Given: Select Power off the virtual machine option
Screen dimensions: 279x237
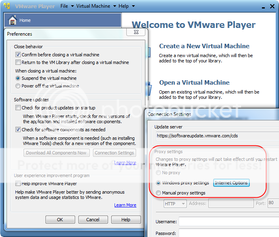Looking at the screenshot, I should [18, 86].
